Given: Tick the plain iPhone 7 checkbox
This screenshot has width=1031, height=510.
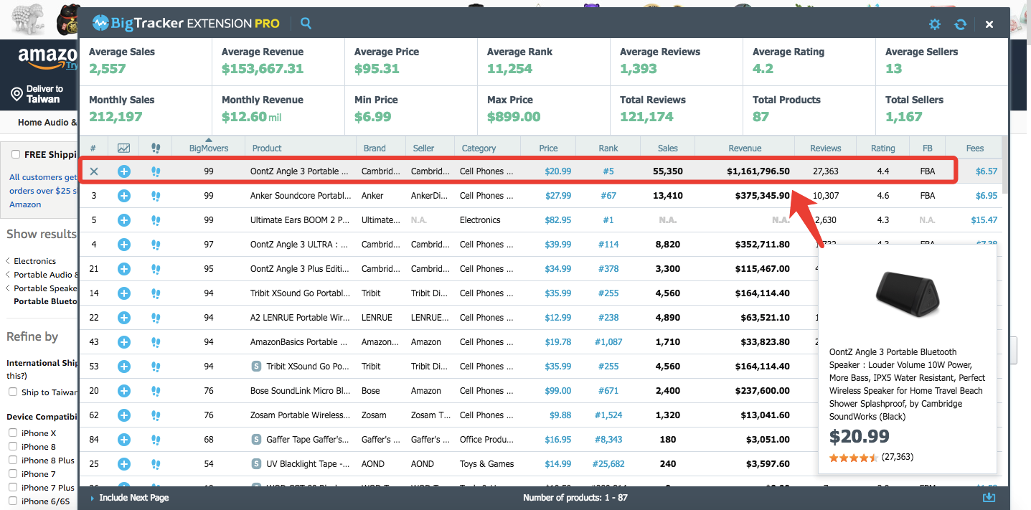Looking at the screenshot, I should [x=13, y=474].
